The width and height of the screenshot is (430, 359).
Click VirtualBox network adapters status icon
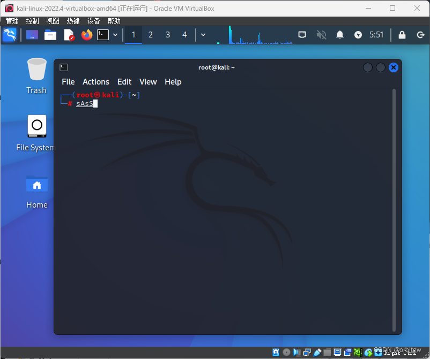(x=307, y=352)
